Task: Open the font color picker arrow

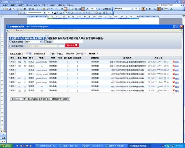Action: [x=174, y=9]
